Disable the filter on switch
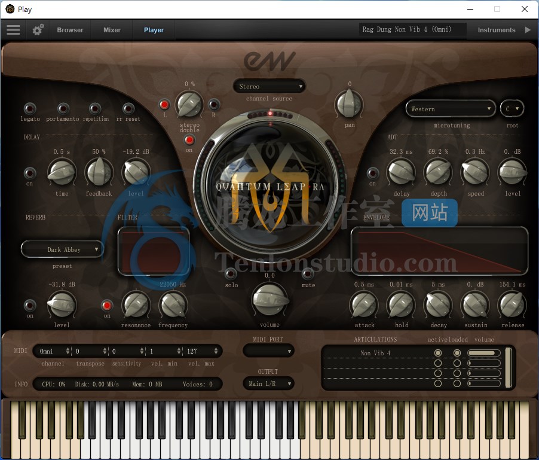This screenshot has height=460, width=539. pyautogui.click(x=107, y=305)
